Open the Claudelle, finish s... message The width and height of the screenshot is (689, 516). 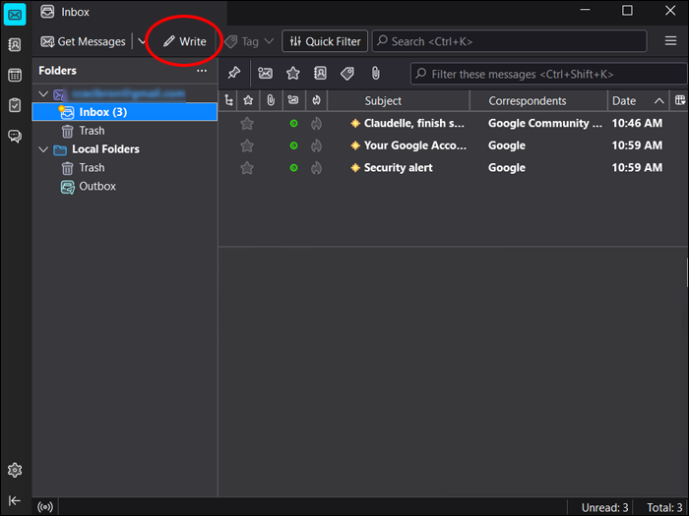[414, 124]
